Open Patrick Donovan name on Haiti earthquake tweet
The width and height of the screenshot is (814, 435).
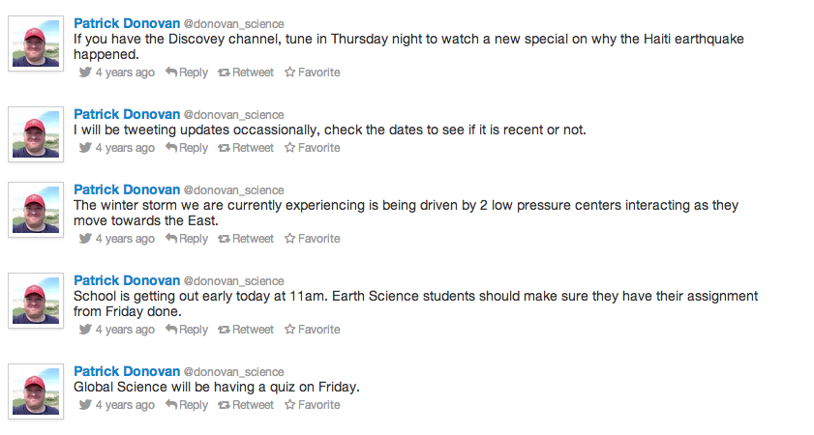[127, 20]
